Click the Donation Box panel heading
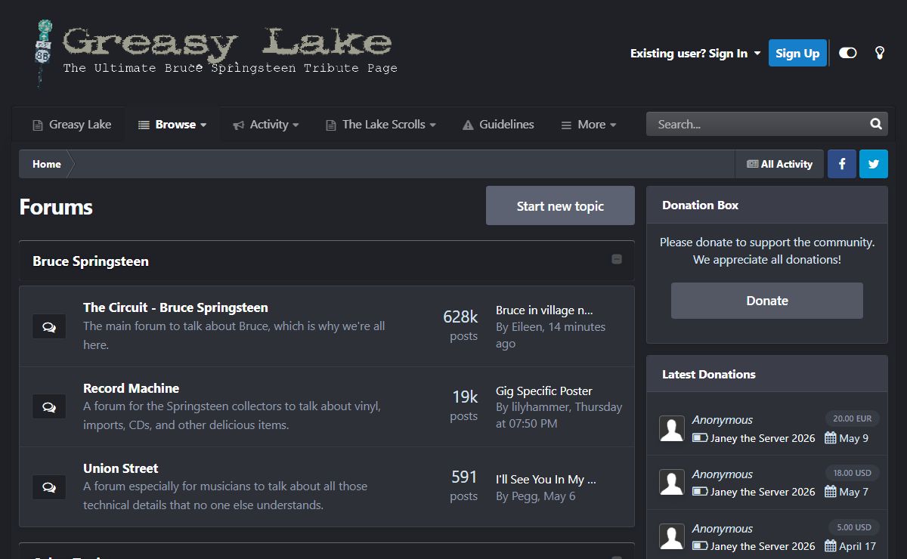Image resolution: width=907 pixels, height=559 pixels. [x=701, y=205]
